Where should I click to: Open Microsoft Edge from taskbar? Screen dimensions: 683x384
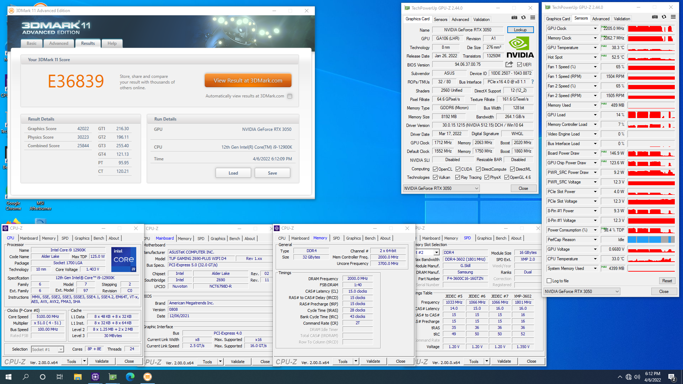tap(130, 377)
